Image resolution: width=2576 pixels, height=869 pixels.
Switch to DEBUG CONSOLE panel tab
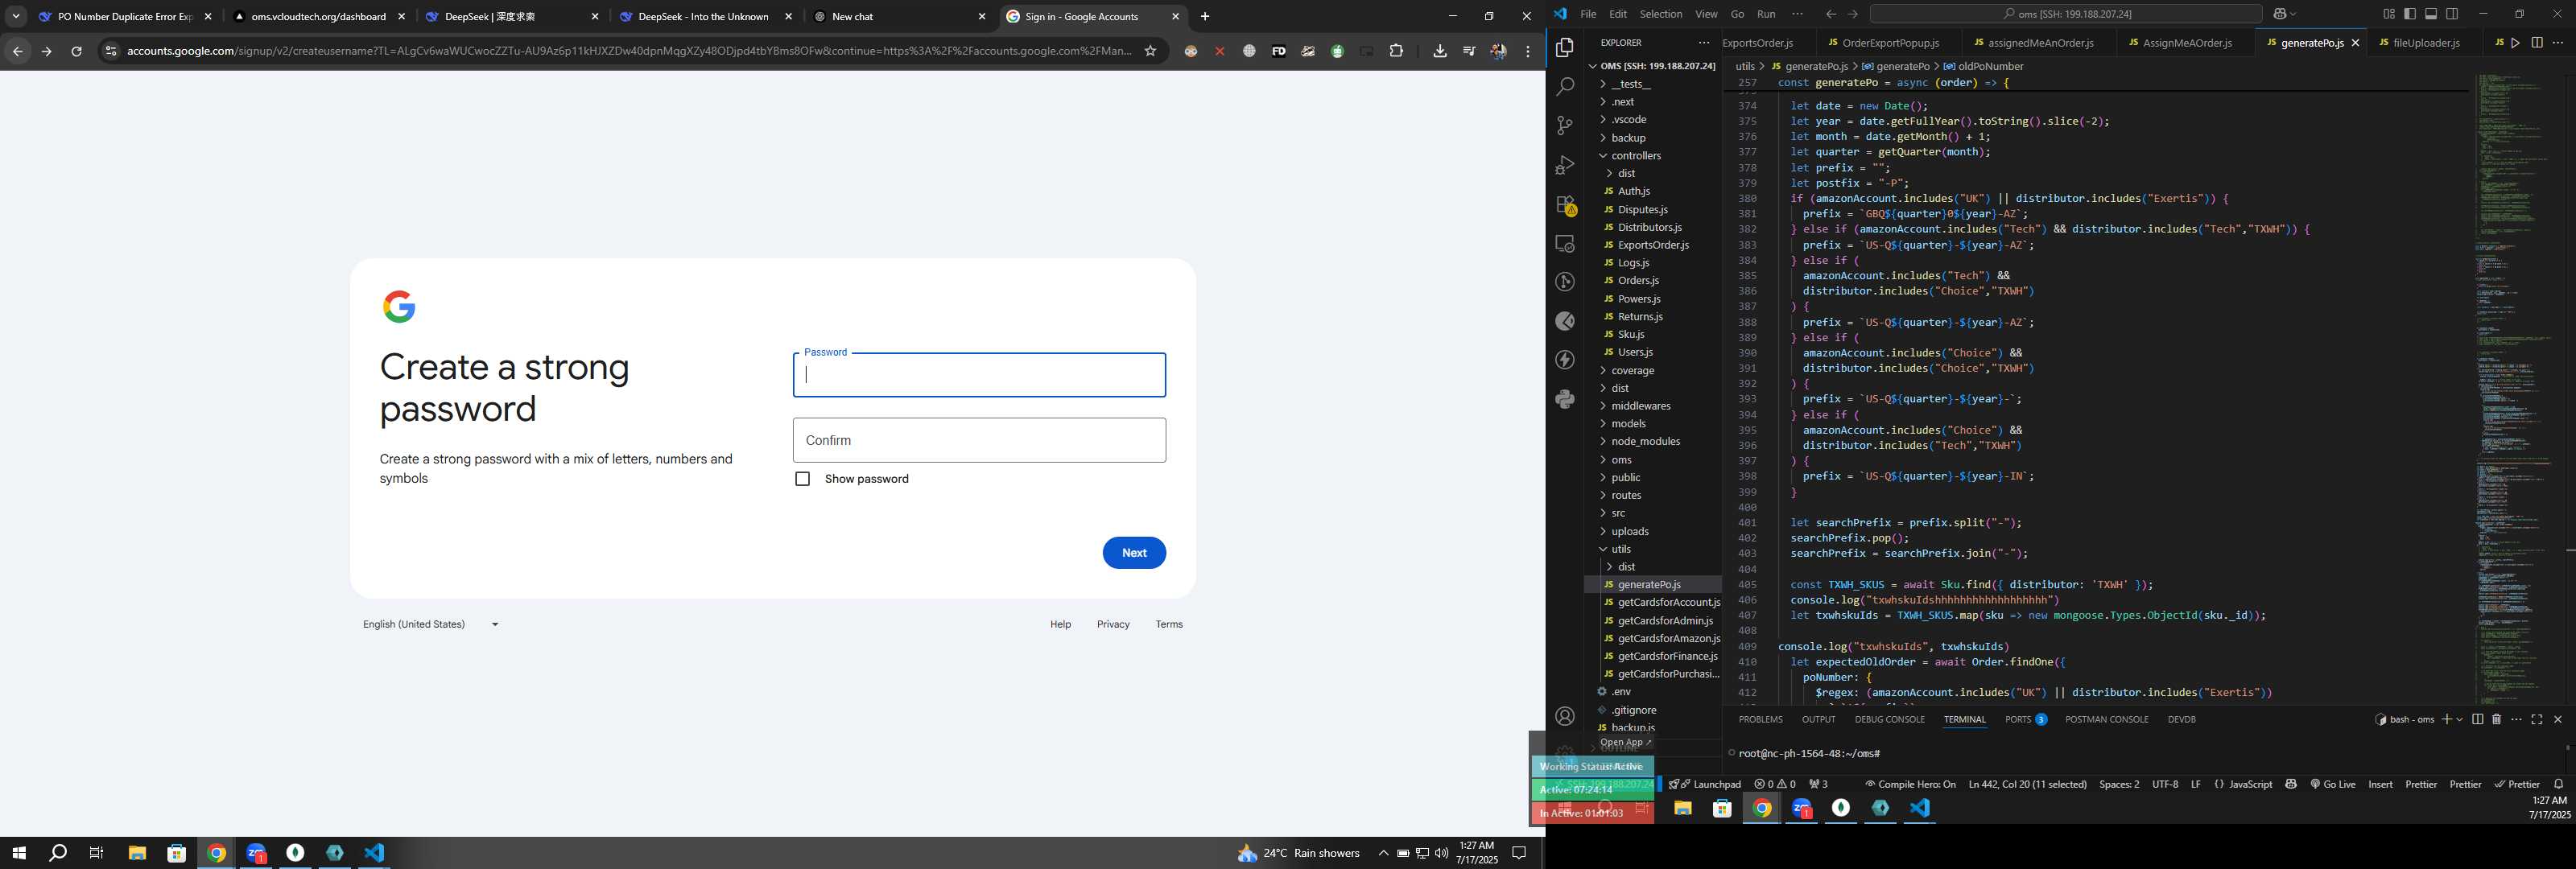[1889, 720]
